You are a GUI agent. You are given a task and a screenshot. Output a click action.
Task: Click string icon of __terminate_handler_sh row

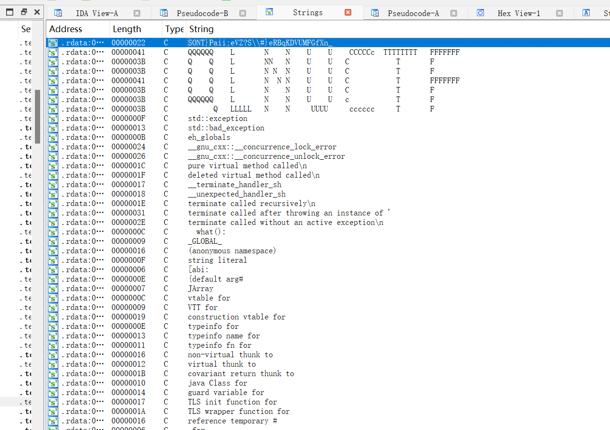tap(53, 185)
